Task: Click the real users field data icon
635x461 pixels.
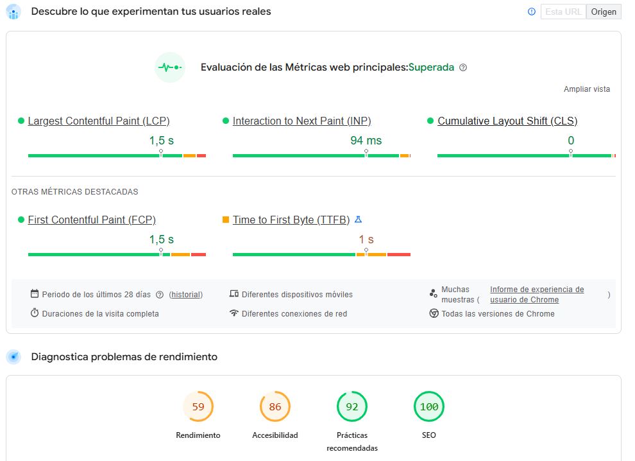Action: pos(13,12)
